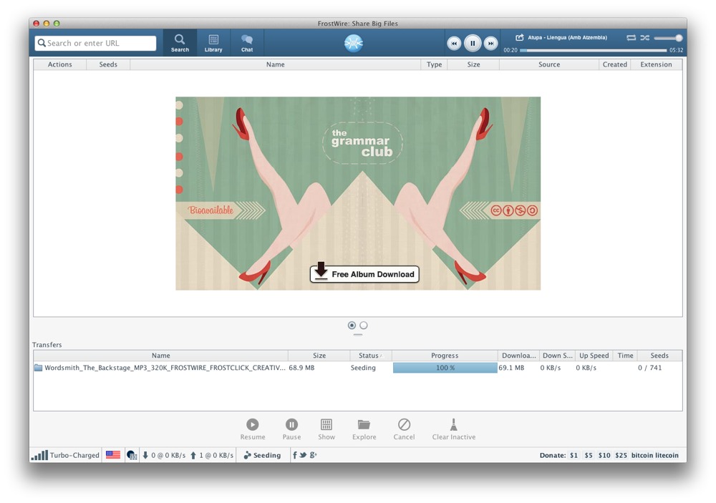Donate $5 link
Image resolution: width=716 pixels, height=503 pixels.
point(589,455)
